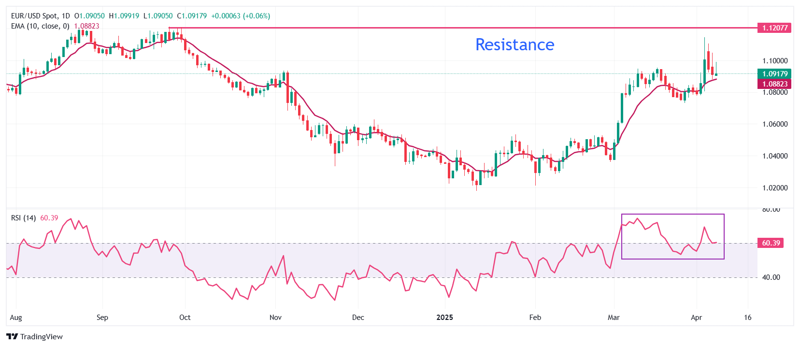
Task: Click the 1.06000 price axis level
Action: [774, 124]
